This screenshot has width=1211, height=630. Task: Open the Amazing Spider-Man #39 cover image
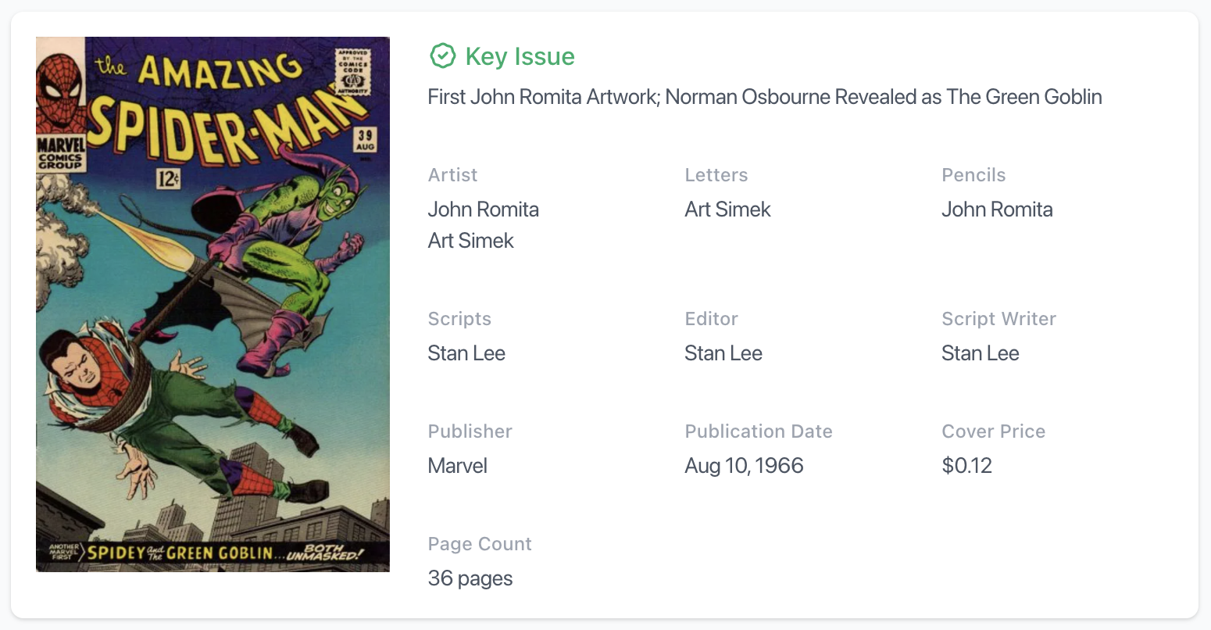pos(213,305)
